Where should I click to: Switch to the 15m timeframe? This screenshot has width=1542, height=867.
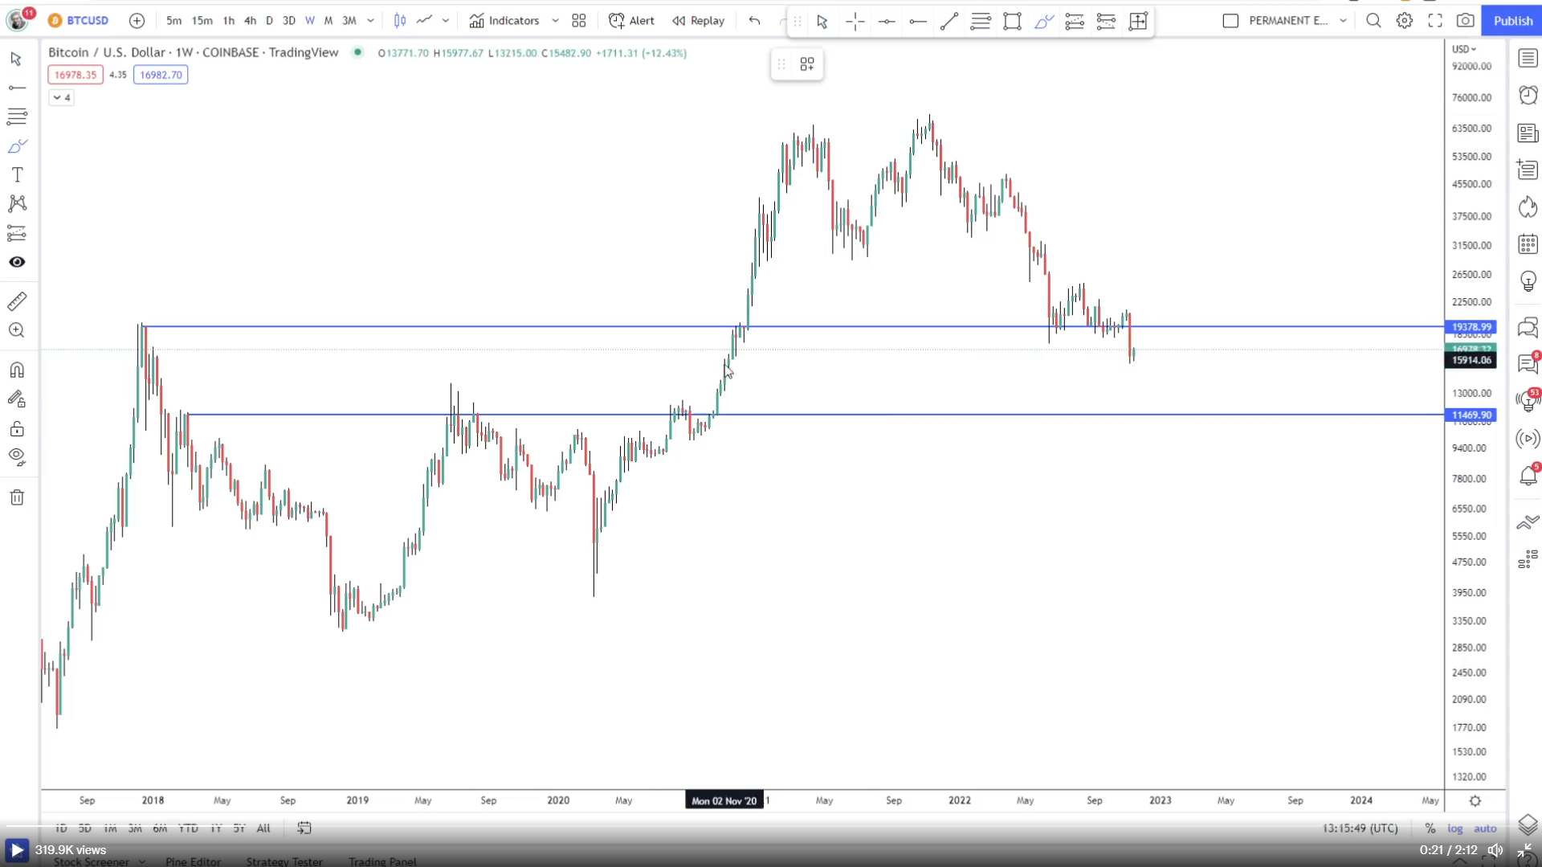click(x=202, y=21)
